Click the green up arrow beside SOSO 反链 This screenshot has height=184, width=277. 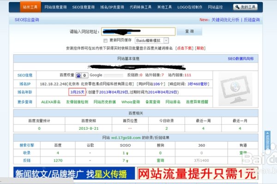(x=127, y=161)
